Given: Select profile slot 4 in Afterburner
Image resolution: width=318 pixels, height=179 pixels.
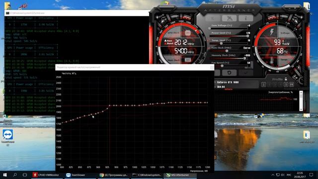Looking at the screenshot, I should pos(280,85).
